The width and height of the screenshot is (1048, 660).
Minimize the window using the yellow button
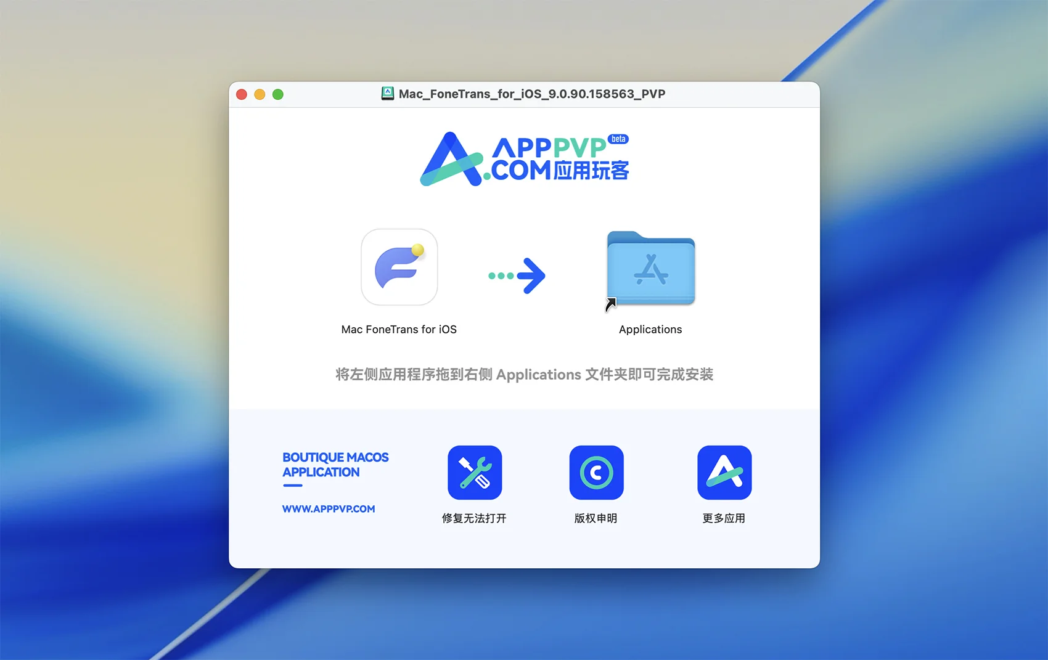coord(260,94)
